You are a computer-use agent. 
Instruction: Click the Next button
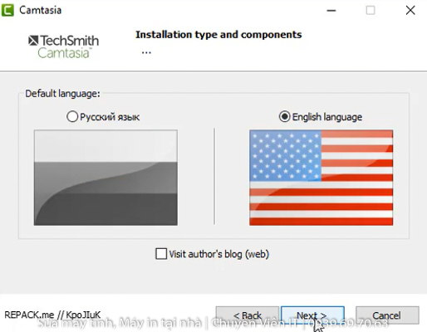pos(312,315)
